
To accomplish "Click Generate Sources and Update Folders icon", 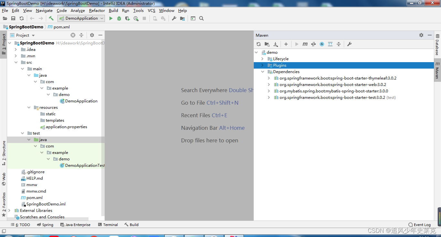I will [x=267, y=44].
